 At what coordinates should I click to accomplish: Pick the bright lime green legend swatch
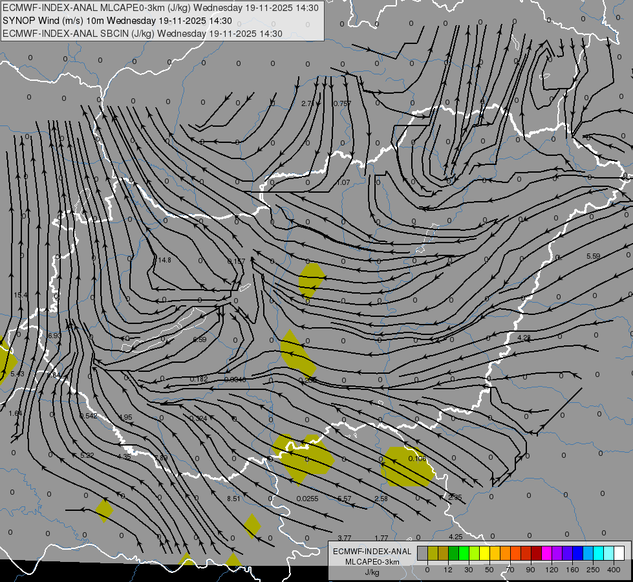click(464, 553)
